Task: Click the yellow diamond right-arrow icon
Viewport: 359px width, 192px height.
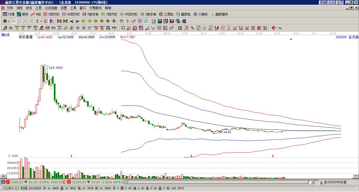Action: point(90,21)
